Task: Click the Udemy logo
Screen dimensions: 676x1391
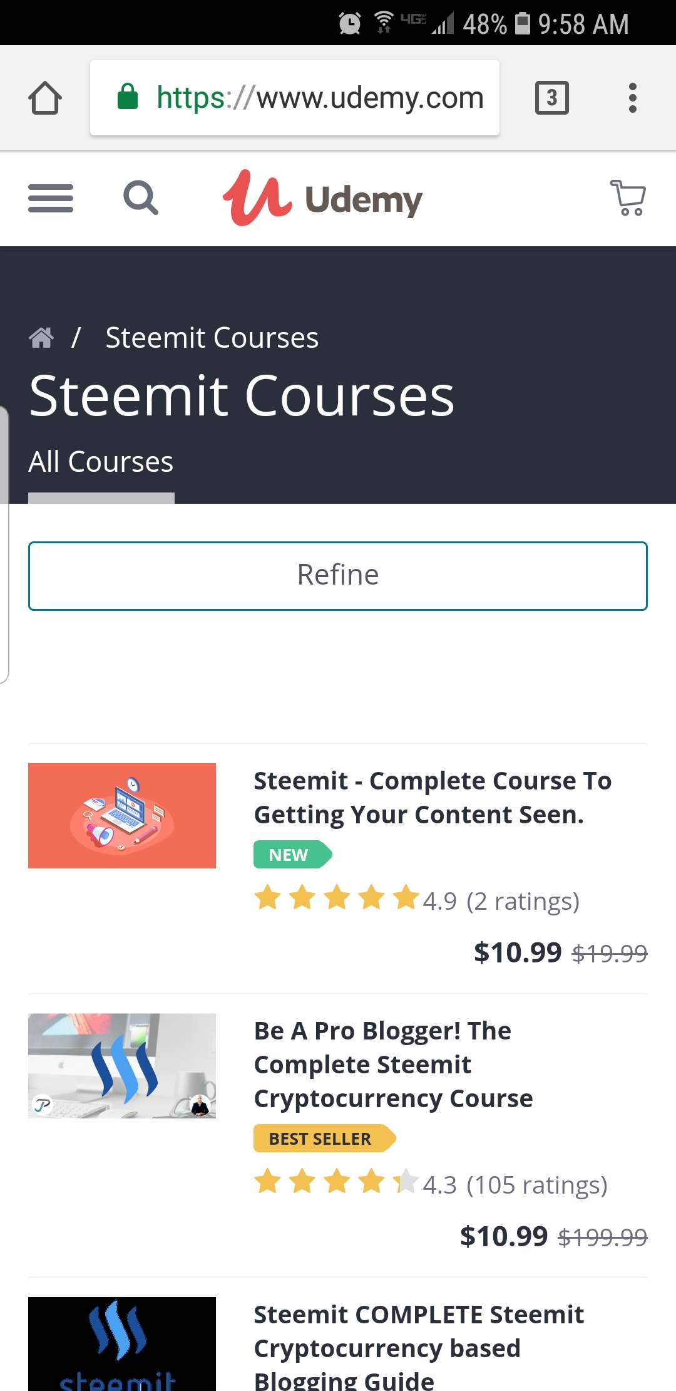Action: pyautogui.click(x=323, y=198)
